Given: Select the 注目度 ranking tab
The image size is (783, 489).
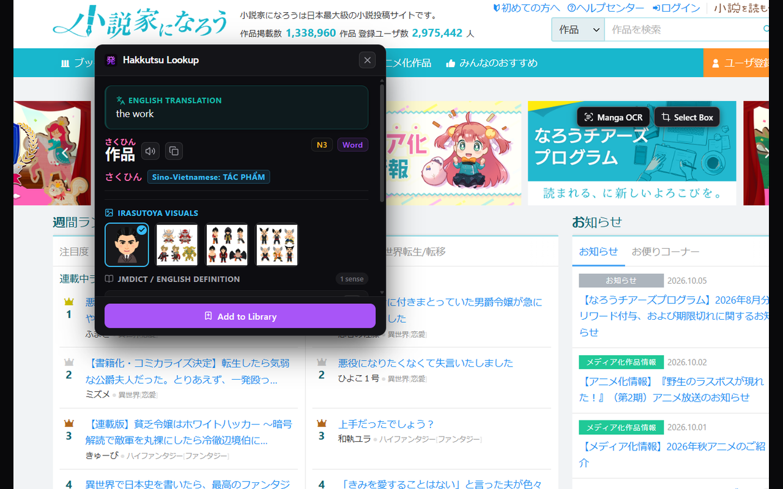Looking at the screenshot, I should tap(74, 251).
